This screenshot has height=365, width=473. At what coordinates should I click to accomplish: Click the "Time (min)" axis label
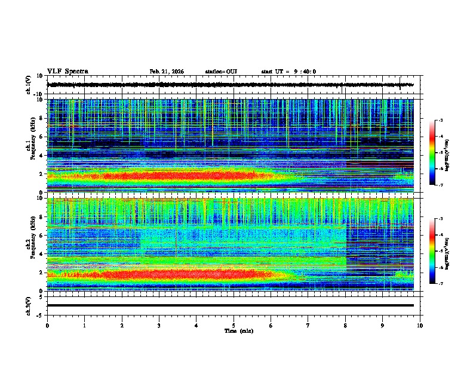pyautogui.click(x=239, y=331)
